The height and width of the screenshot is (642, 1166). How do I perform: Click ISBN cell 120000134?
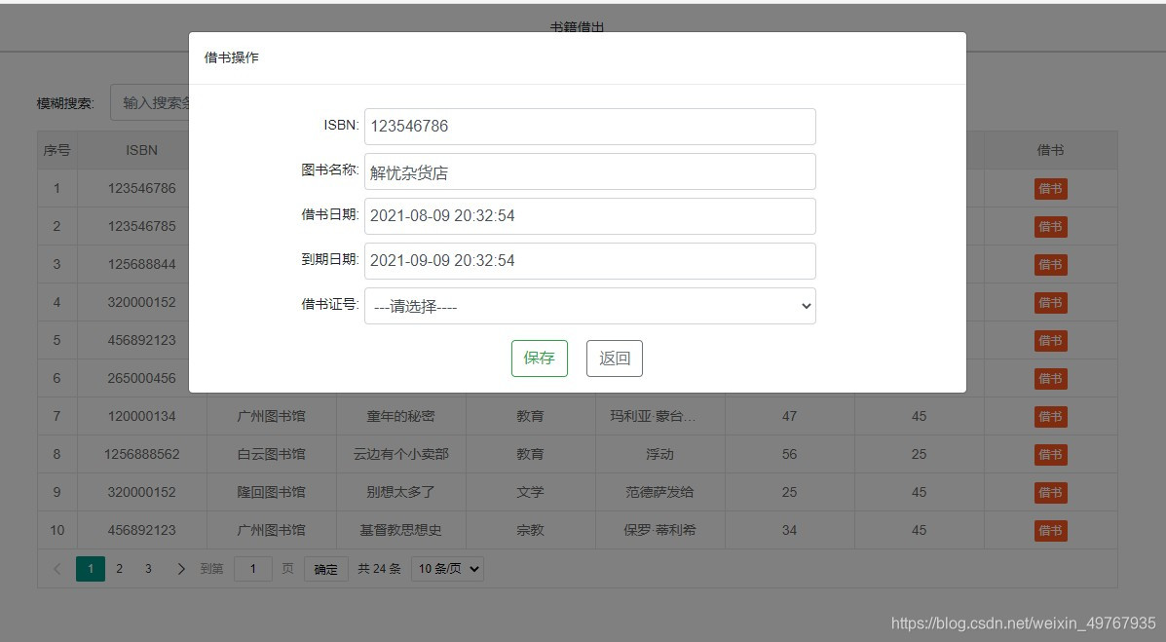(x=142, y=417)
